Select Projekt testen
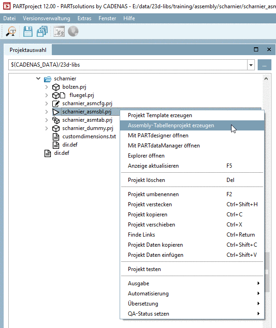 click(x=192, y=269)
